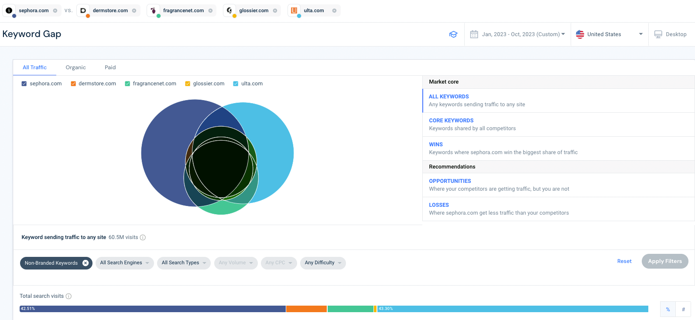
Task: Switch to the All Traffic tab
Action: pyautogui.click(x=34, y=67)
